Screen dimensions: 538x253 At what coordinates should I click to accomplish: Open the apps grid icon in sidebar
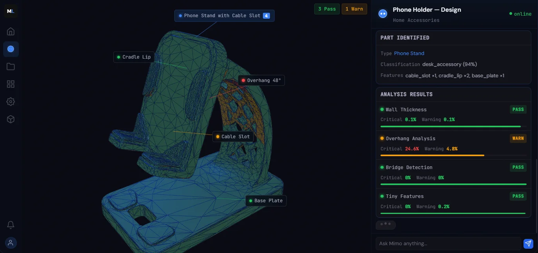point(11,84)
